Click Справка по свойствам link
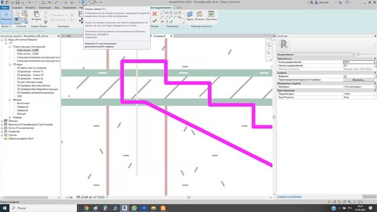 point(289,197)
